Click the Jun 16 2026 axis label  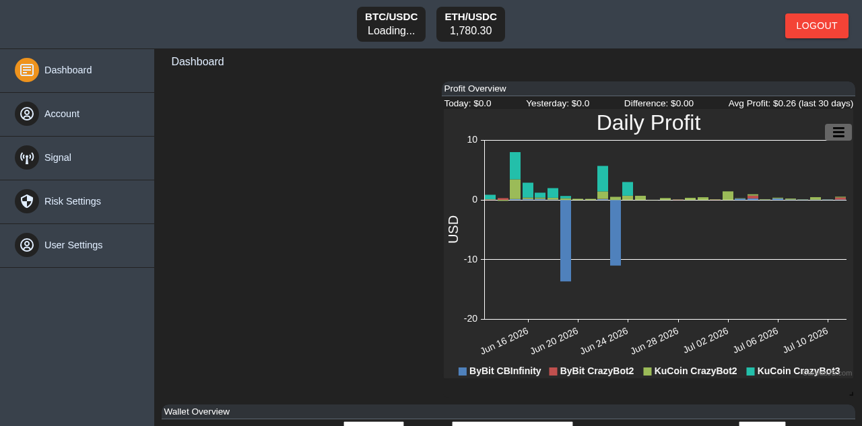click(x=504, y=341)
